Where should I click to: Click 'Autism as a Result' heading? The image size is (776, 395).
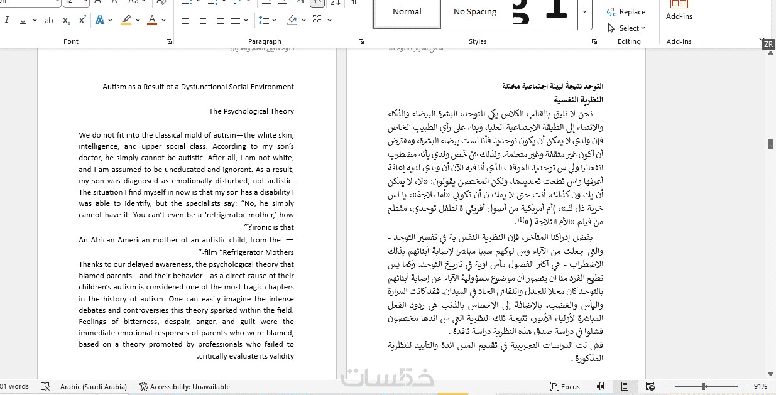[x=198, y=87]
